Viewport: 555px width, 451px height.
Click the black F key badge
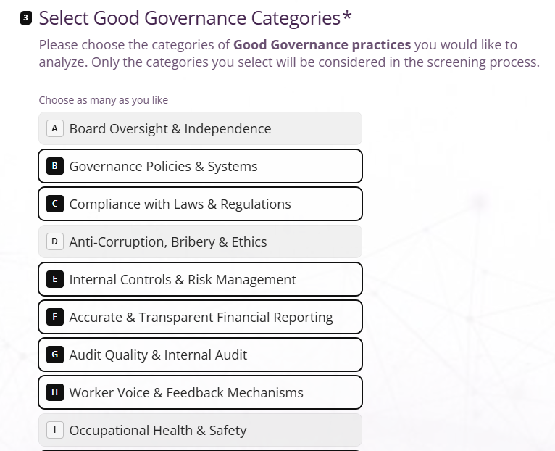pos(55,317)
